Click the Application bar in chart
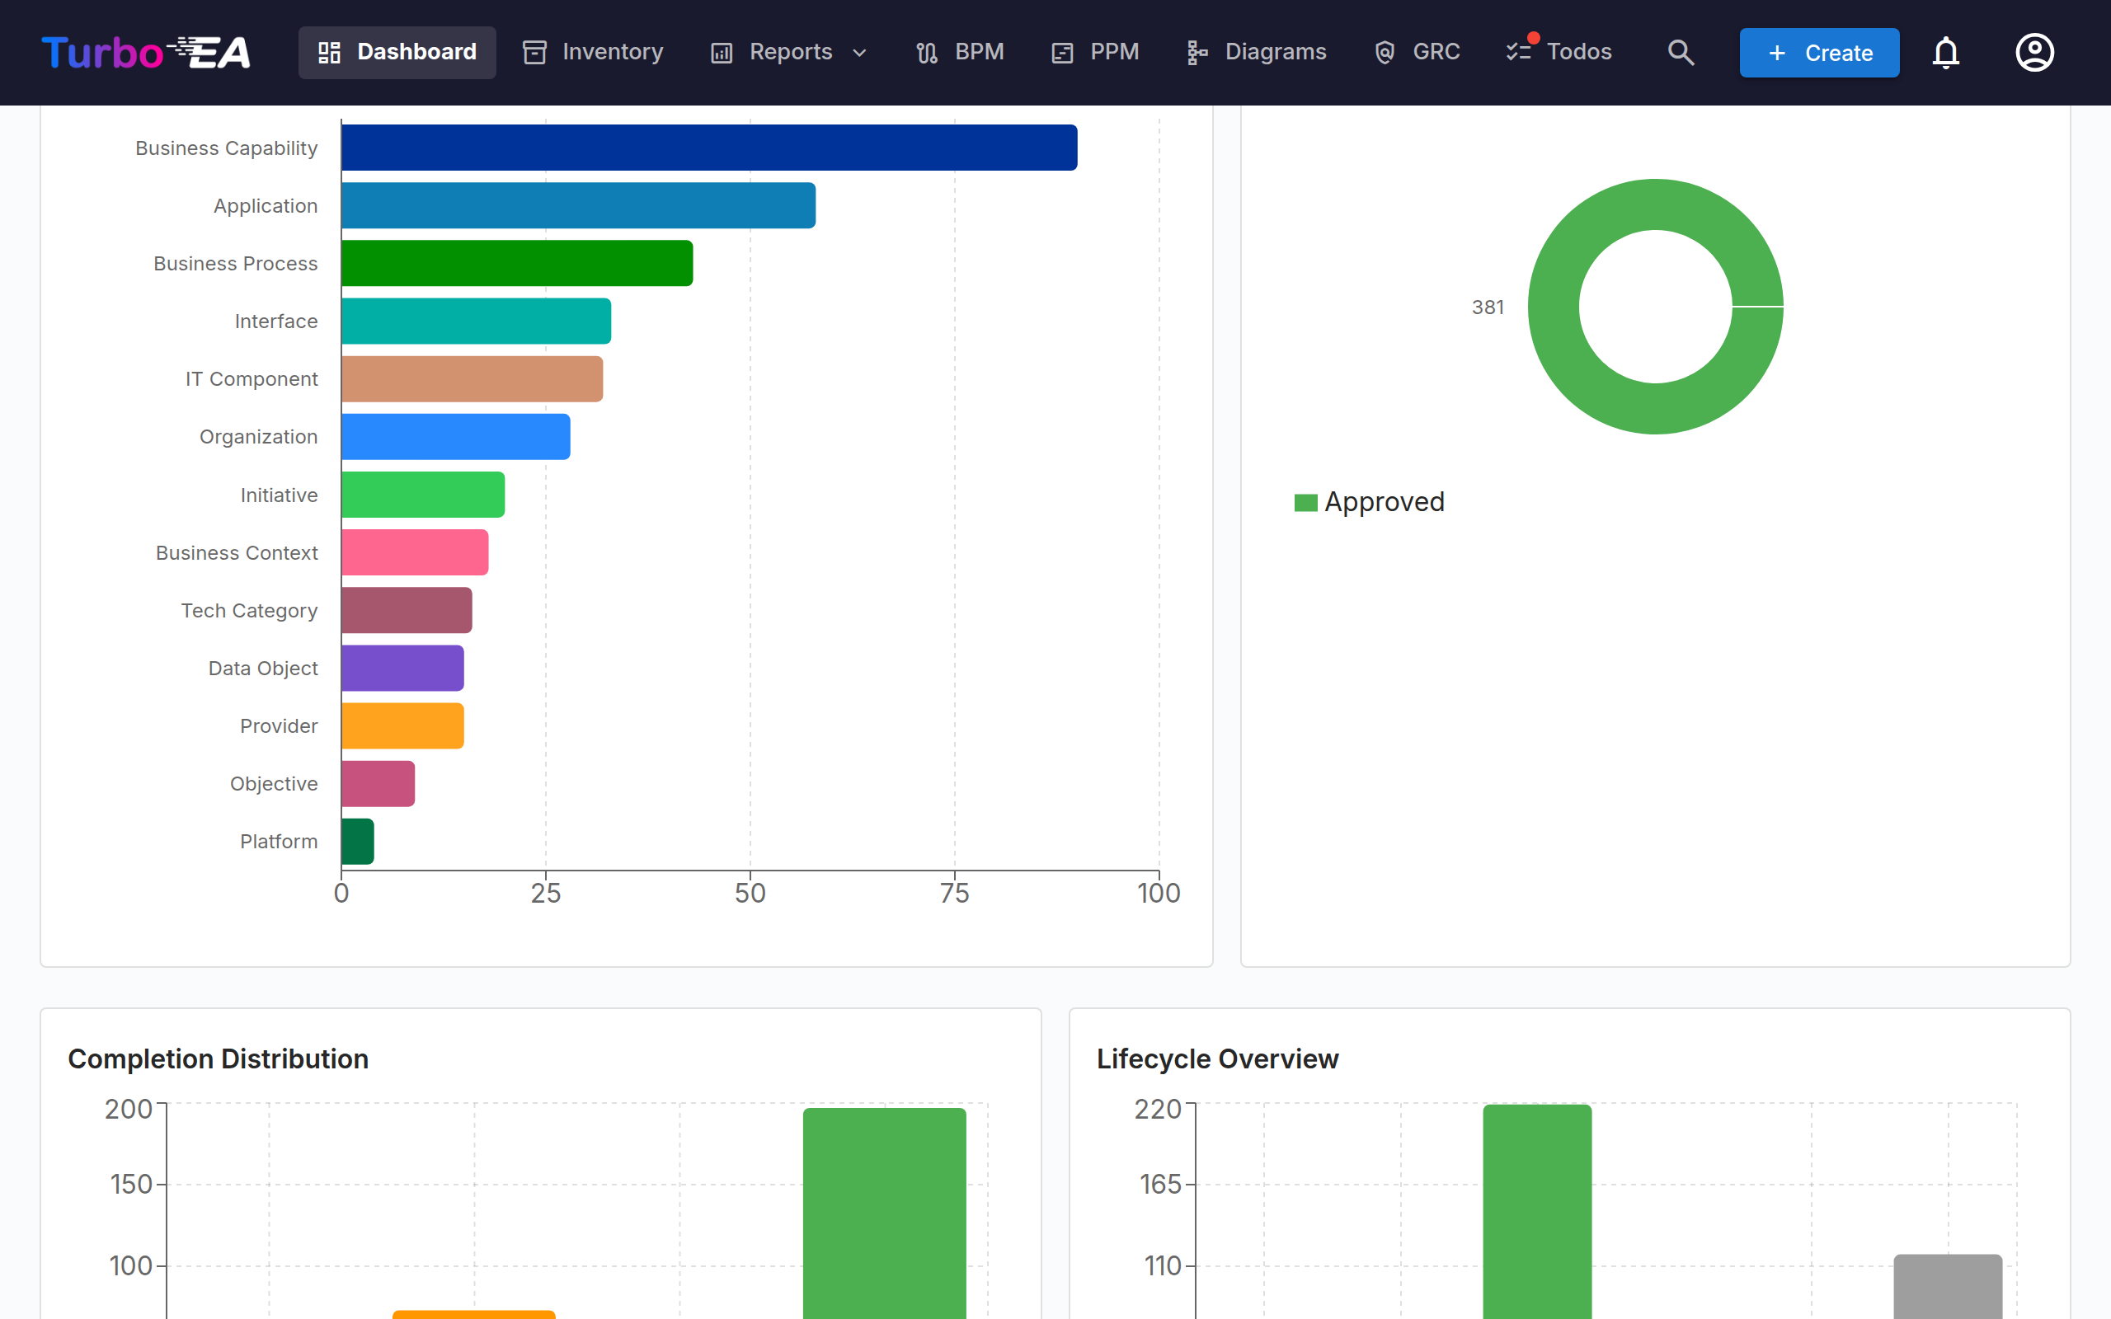This screenshot has height=1319, width=2111. tap(578, 205)
